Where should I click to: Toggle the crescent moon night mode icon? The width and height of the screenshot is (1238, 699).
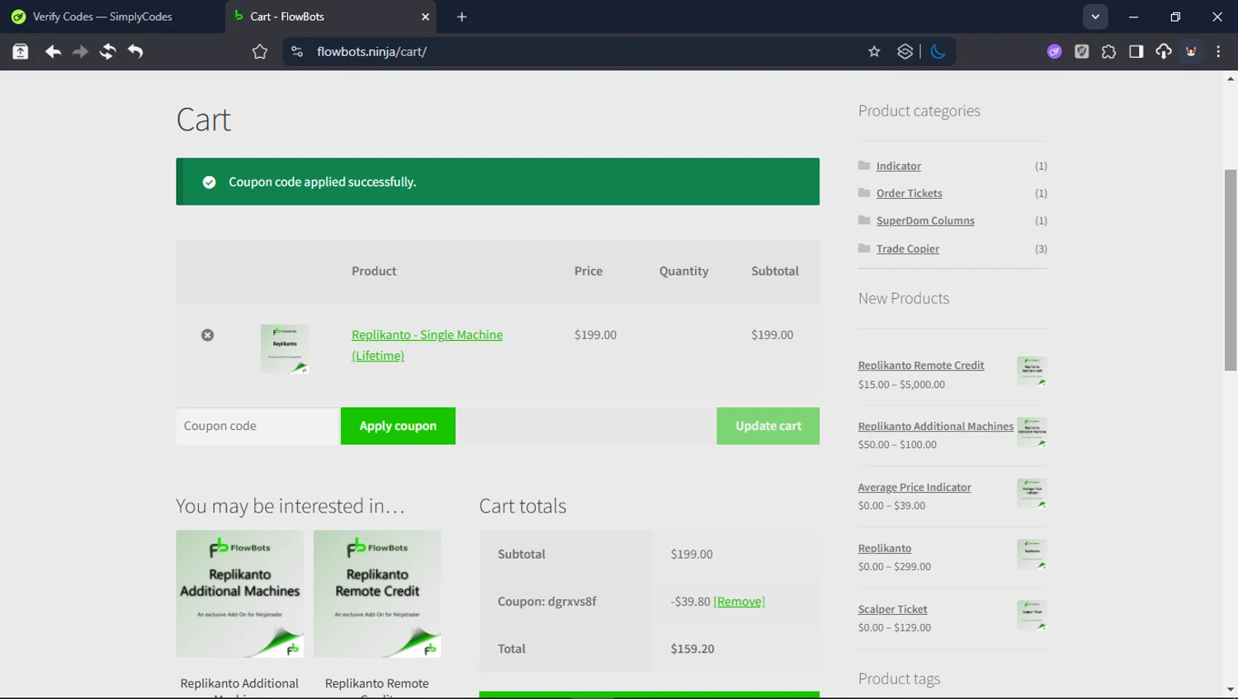[938, 51]
